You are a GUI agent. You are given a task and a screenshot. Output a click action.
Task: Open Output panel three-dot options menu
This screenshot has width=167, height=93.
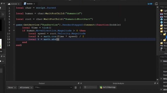tap(80, 88)
